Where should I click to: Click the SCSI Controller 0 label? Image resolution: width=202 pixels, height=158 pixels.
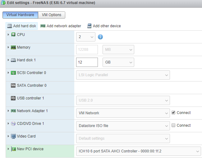(32, 73)
